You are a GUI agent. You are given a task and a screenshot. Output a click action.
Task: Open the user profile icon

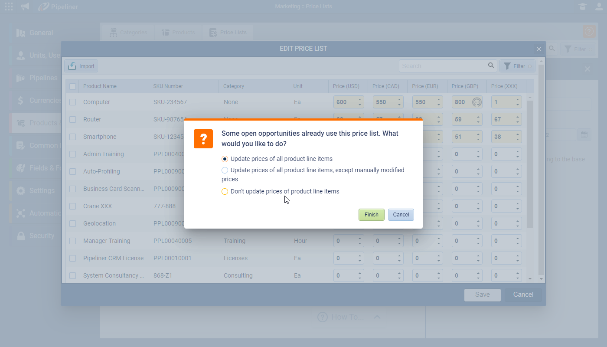599,7
